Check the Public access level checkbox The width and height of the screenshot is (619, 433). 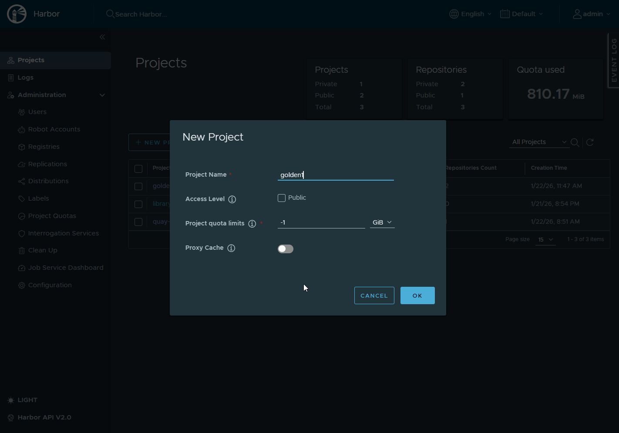click(x=282, y=198)
